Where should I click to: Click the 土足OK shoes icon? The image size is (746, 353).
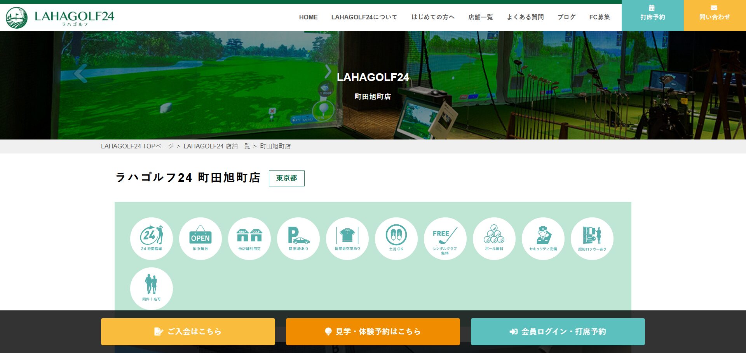click(x=396, y=239)
